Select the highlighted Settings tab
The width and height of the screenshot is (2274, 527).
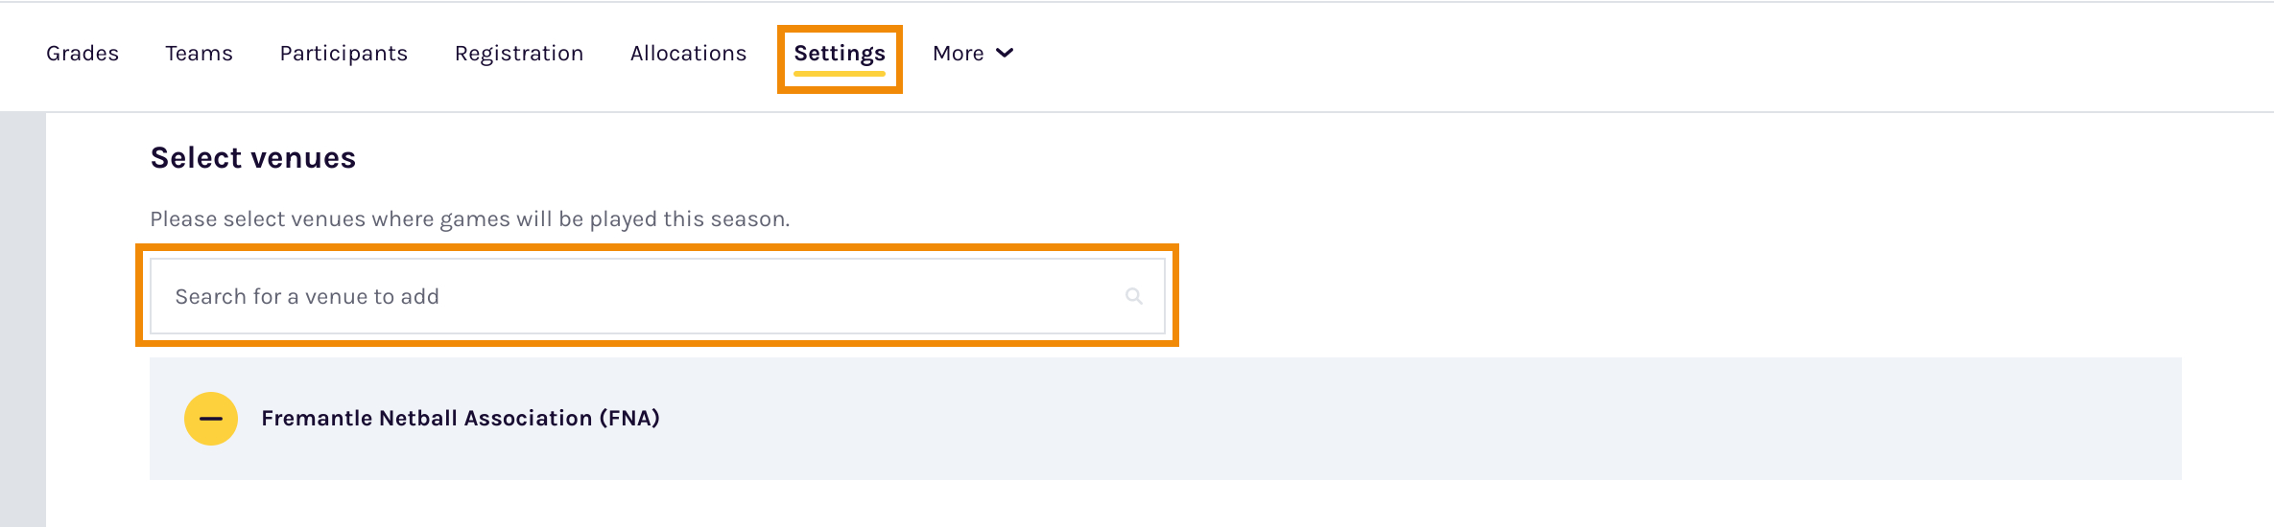click(840, 54)
